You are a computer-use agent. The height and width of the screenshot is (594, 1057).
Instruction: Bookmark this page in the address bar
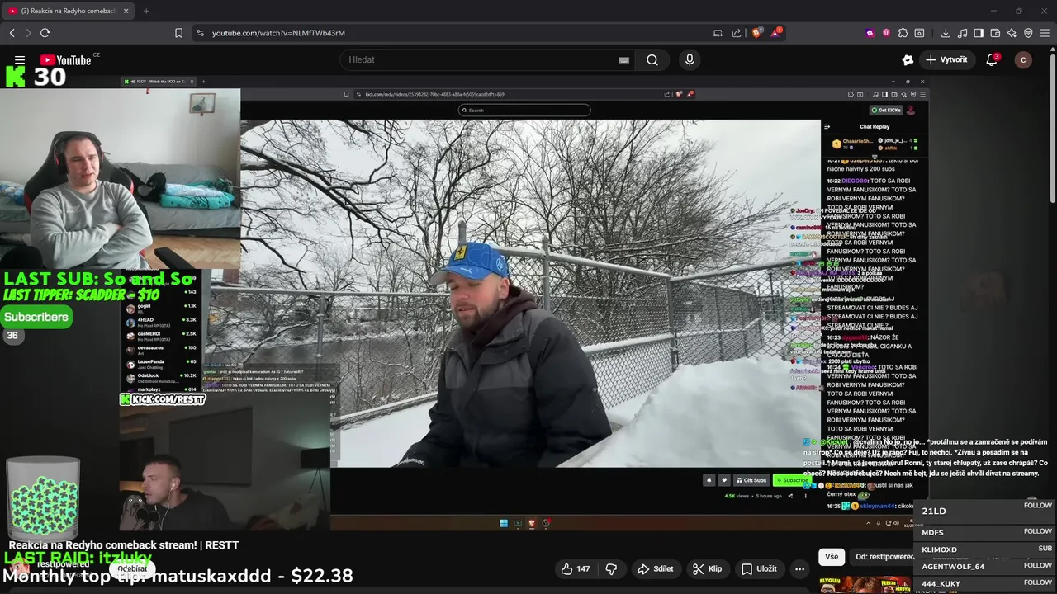(178, 33)
